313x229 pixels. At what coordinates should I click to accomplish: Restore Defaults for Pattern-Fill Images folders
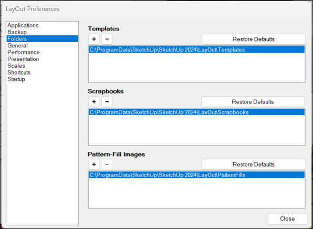pyautogui.click(x=254, y=164)
